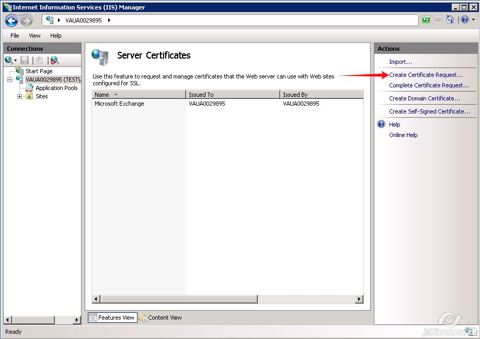Switch to Content View tab
Image resolution: width=480 pixels, height=339 pixels.
click(161, 318)
